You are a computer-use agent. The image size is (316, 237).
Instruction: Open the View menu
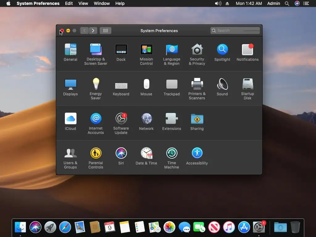tap(83, 3)
